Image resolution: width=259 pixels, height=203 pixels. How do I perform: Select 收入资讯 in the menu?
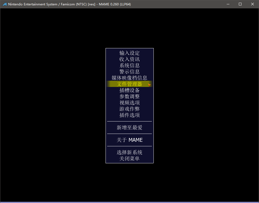click(129, 59)
